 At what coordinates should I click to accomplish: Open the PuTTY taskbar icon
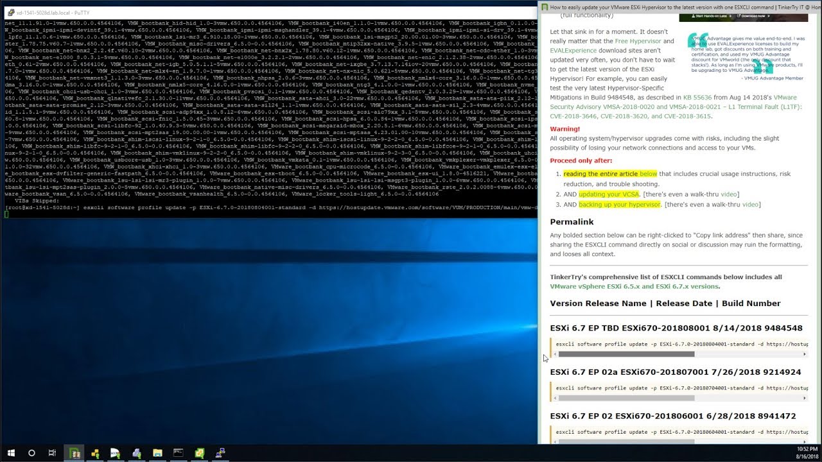point(220,453)
